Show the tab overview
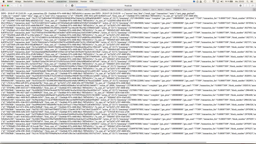 pyautogui.click(x=252, y=6)
